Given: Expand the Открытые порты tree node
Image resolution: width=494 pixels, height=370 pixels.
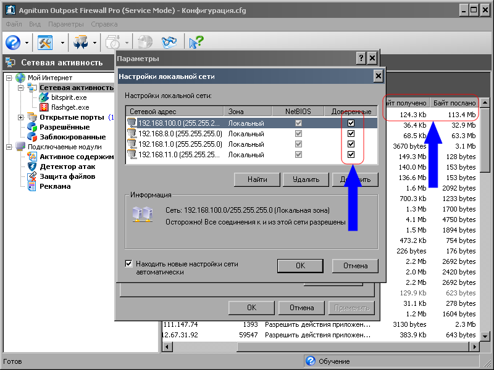Looking at the screenshot, I should coord(21,117).
